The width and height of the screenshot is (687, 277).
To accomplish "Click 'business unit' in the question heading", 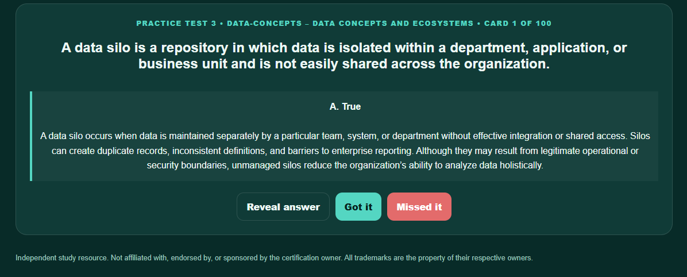I will [183, 64].
